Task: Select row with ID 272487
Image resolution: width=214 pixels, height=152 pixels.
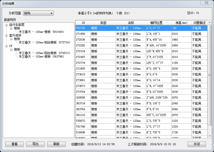Action: pos(141,57)
